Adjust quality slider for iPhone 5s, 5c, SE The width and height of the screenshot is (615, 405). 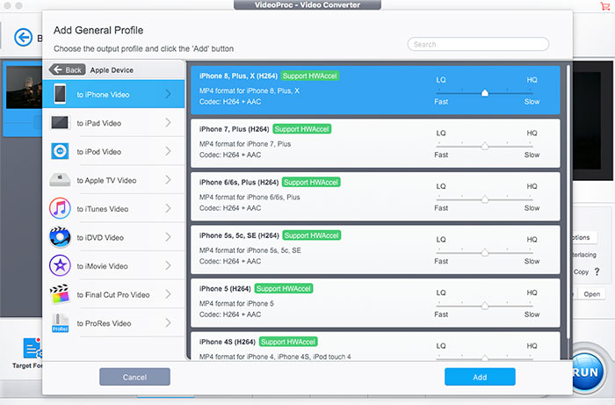(485, 252)
